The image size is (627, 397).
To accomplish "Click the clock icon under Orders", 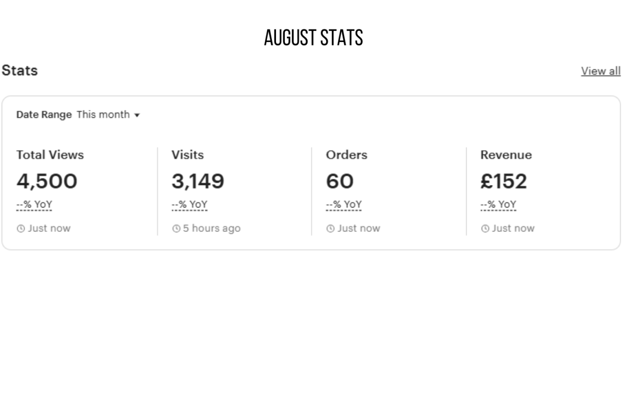I will (x=330, y=228).
